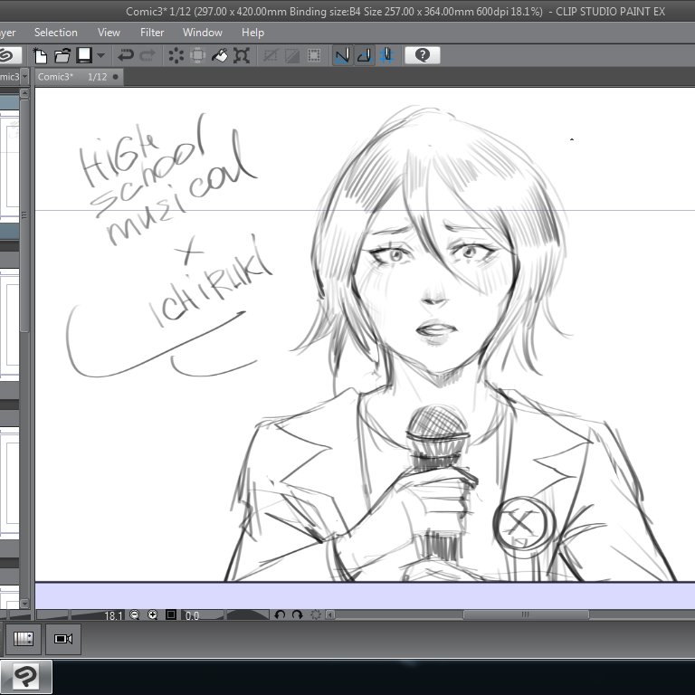The width and height of the screenshot is (695, 695).
Task: Toggle the selection border display icon
Action: (314, 56)
